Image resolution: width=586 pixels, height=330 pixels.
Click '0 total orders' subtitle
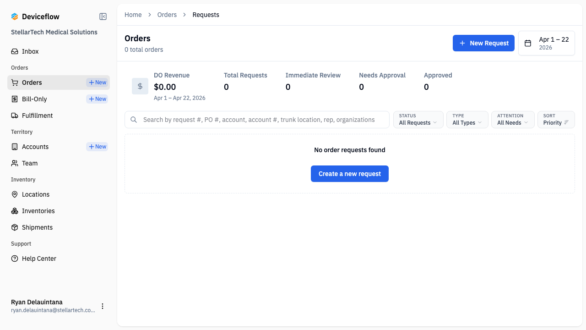tap(144, 49)
